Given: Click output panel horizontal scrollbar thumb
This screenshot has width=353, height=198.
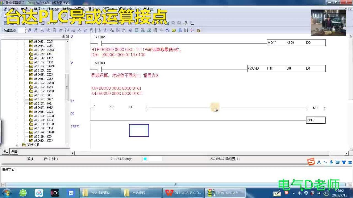Looking at the screenshot, I should coord(175,185).
